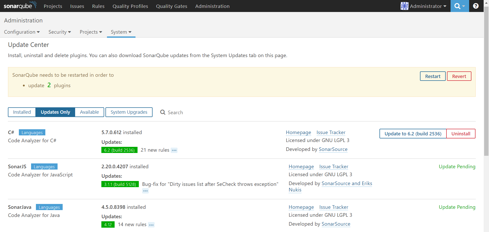
Task: Open SonarJava Homepage link
Action: pyautogui.click(x=301, y=207)
